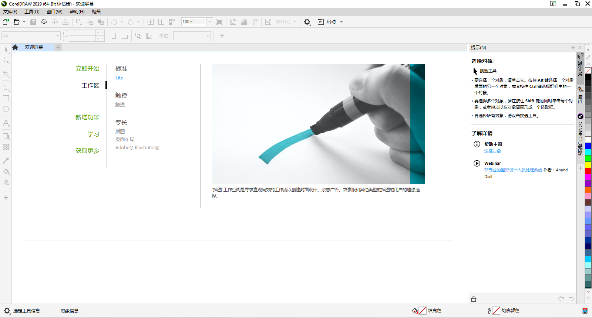Viewport: 592px width, 318px height.
Task: Switch to the 新增功能 section
Action: [87, 117]
